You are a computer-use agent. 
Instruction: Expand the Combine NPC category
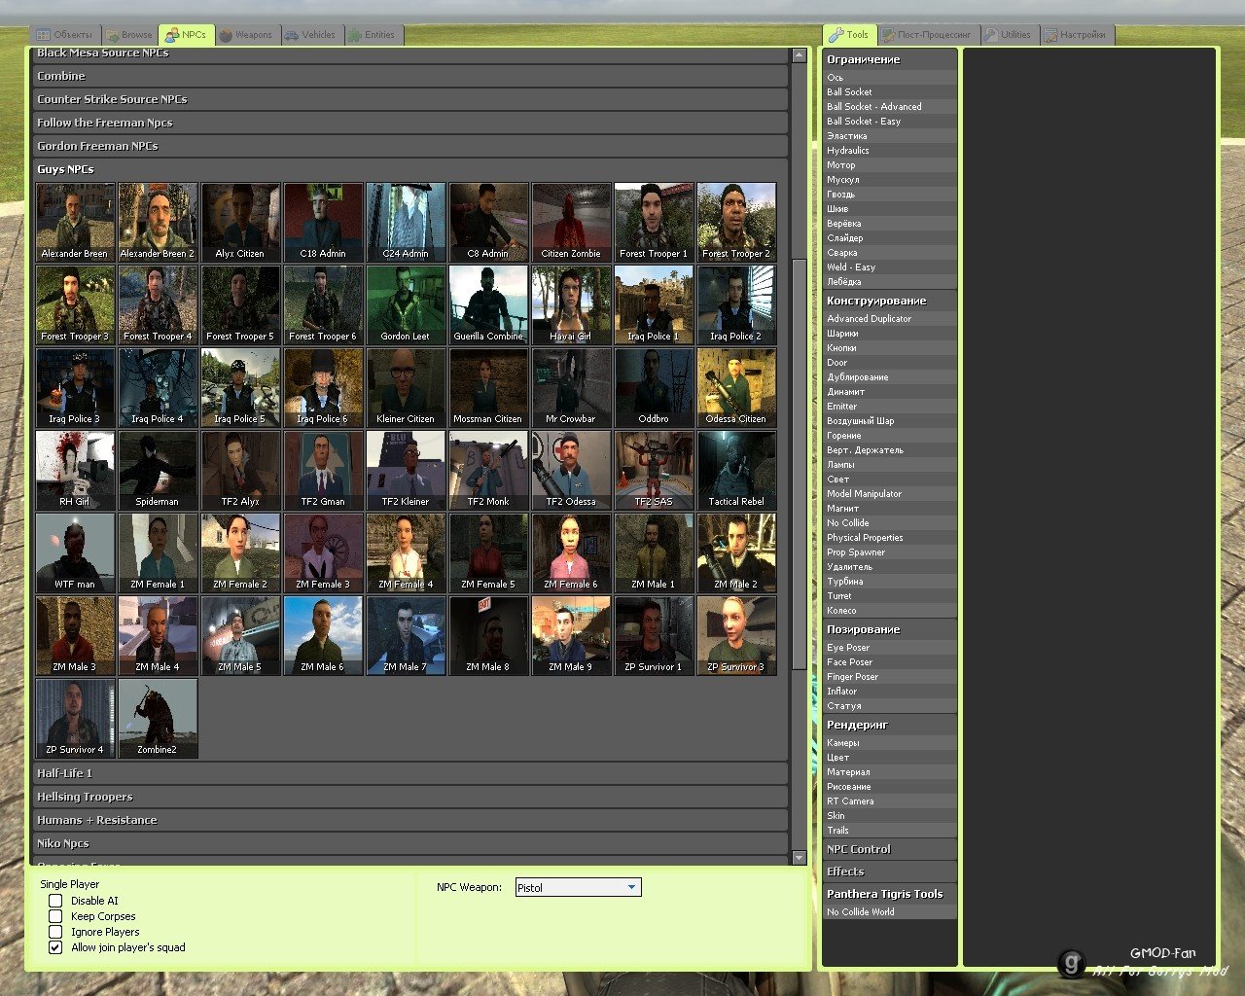[x=410, y=76]
